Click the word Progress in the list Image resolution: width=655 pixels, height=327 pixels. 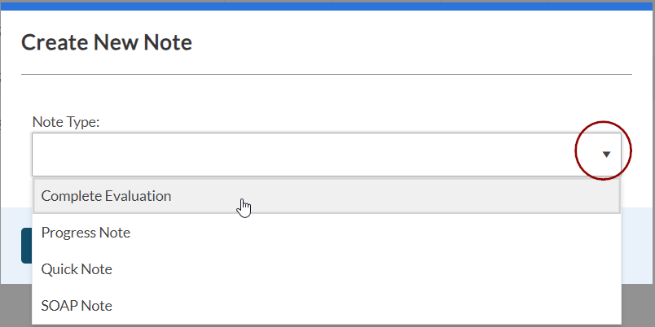coord(68,233)
